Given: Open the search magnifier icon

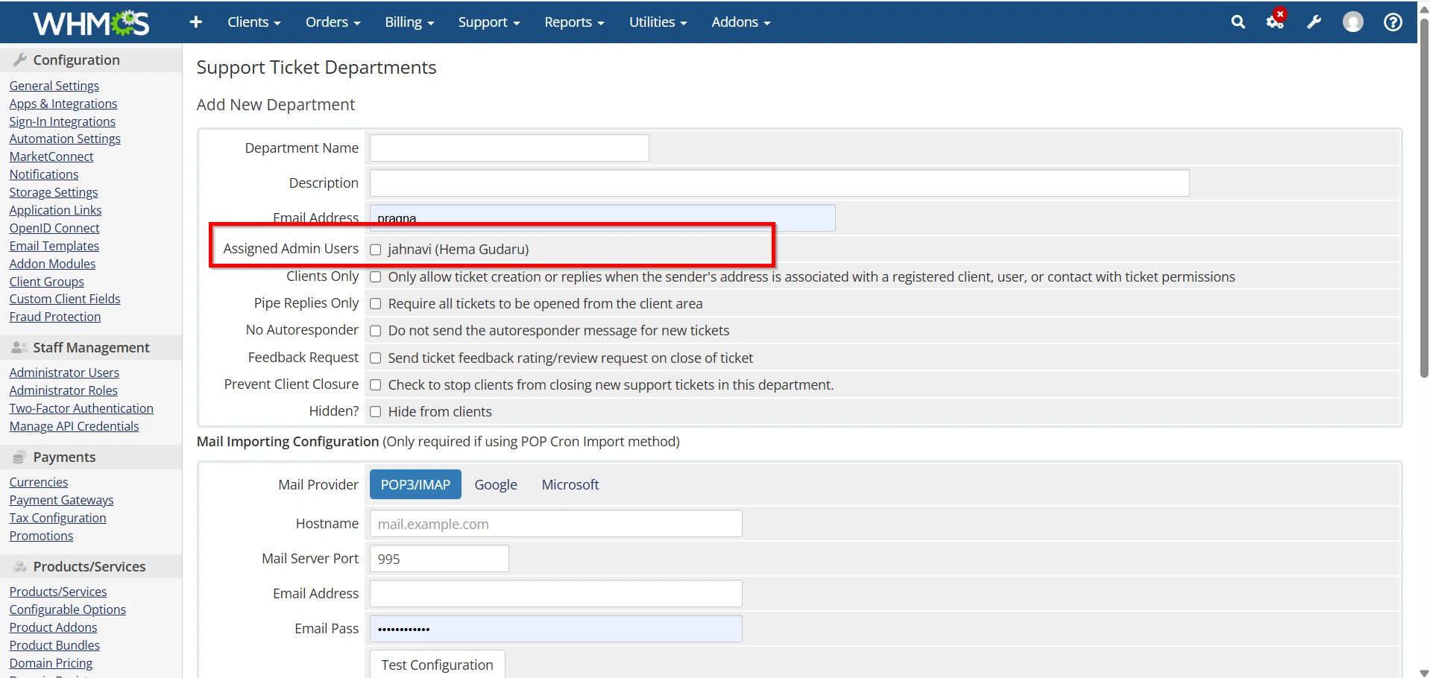Looking at the screenshot, I should tap(1238, 22).
